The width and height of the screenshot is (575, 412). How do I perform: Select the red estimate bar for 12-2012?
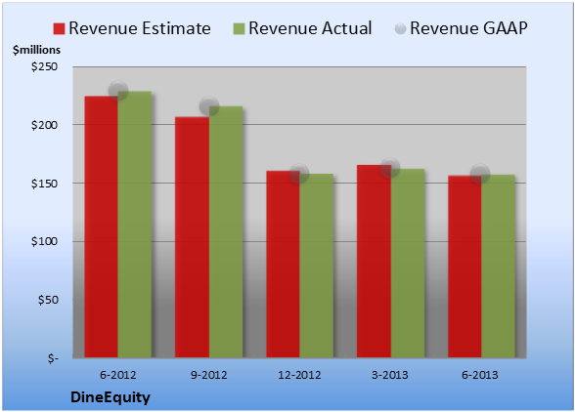coord(284,265)
